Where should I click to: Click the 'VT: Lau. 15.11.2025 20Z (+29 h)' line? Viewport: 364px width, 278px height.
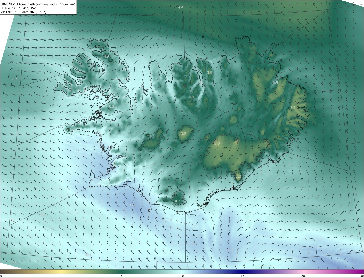[x=23, y=12]
